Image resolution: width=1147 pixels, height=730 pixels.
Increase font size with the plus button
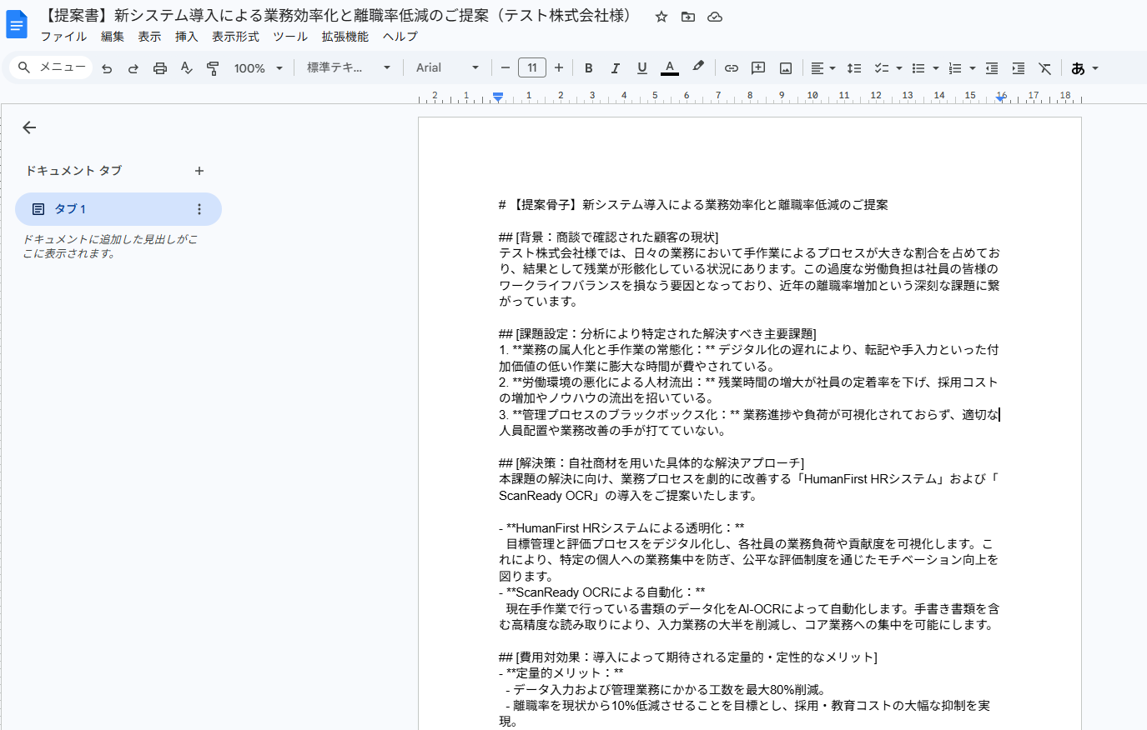click(559, 67)
